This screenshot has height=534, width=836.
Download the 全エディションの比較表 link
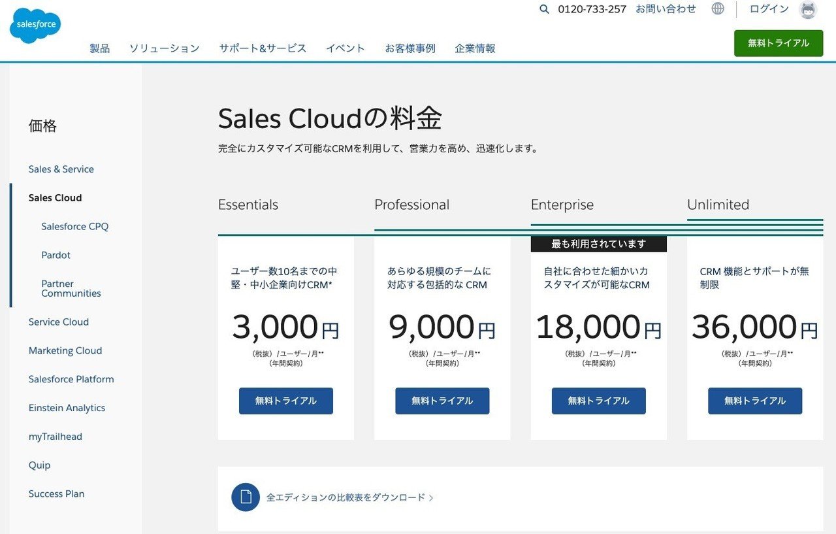pos(346,497)
